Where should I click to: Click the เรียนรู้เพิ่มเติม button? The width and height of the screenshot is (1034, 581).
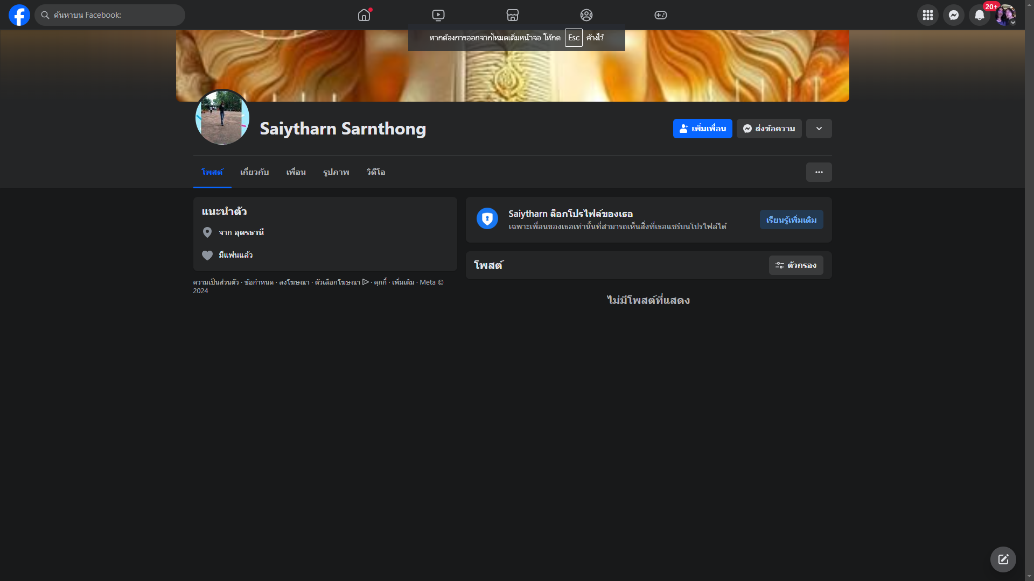(x=791, y=219)
